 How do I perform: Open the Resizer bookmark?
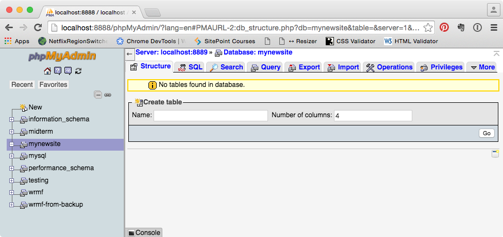point(298,41)
